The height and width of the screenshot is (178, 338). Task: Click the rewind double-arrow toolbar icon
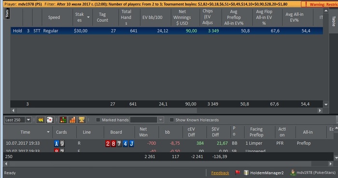(41, 120)
